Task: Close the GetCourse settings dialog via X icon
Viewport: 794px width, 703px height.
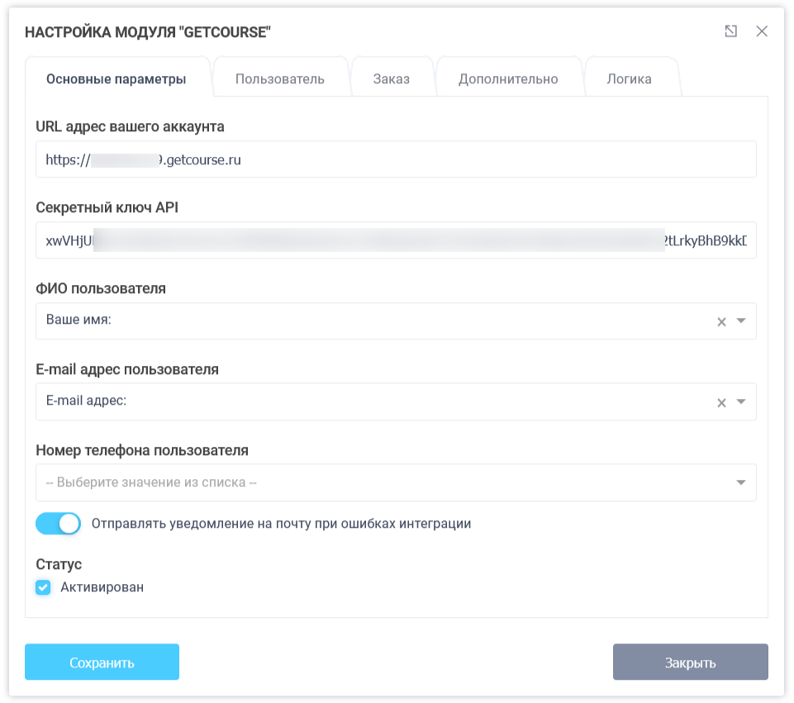Action: pos(762,31)
